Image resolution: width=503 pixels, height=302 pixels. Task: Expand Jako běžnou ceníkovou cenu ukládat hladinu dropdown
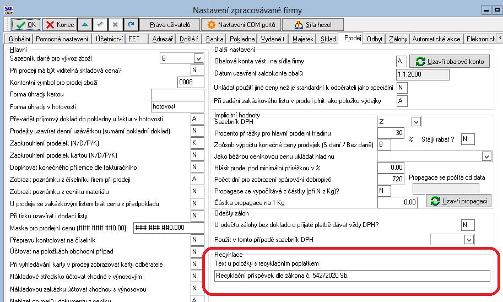[x=486, y=157]
